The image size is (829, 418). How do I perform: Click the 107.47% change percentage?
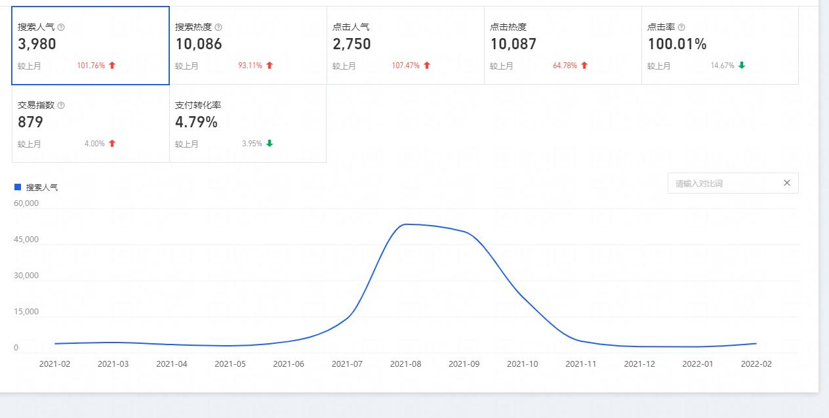tap(406, 66)
